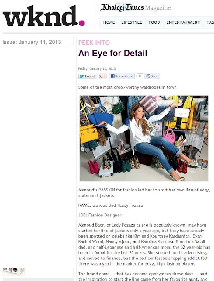Tweet this article using the Twitter button

point(88,76)
